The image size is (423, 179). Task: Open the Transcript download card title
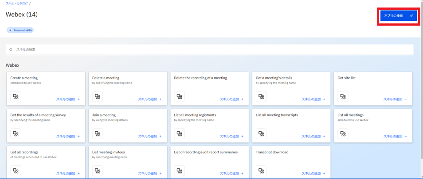point(272,152)
